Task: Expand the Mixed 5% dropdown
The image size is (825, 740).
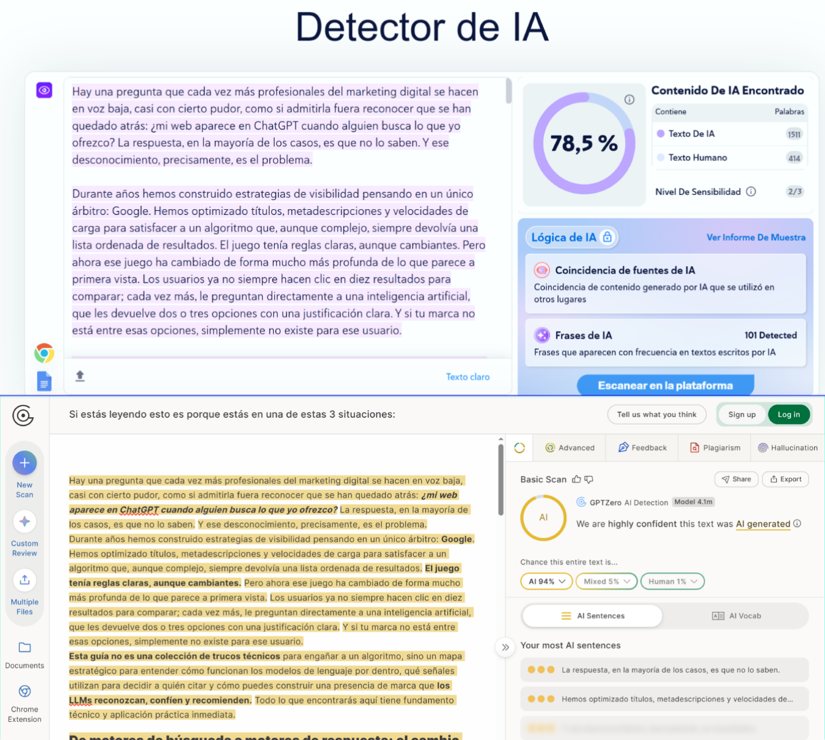Action: pos(607,581)
